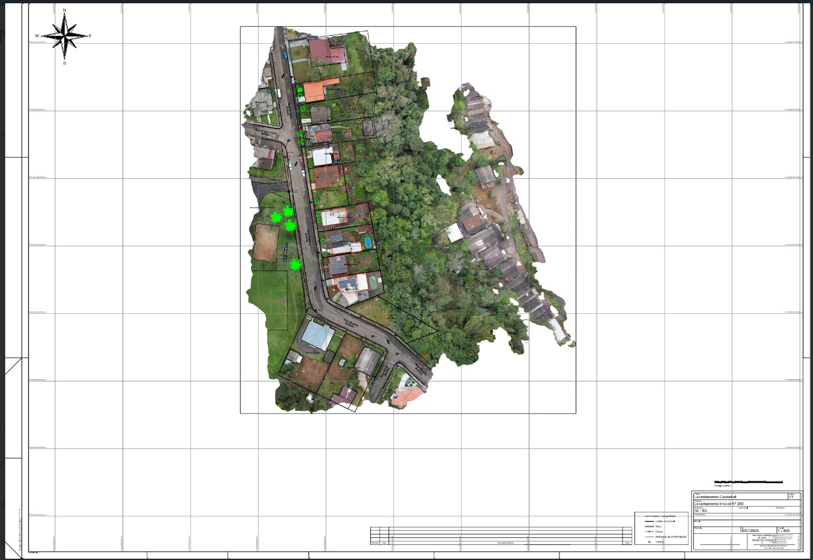
Task: Click the Levantamento Imóvel Nº 283 field
Action: [x=719, y=503]
